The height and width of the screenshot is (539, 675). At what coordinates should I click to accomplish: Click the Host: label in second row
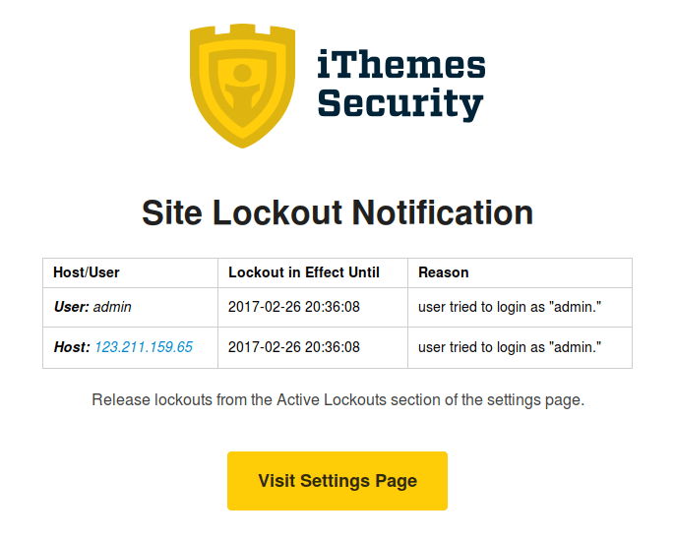pos(72,347)
